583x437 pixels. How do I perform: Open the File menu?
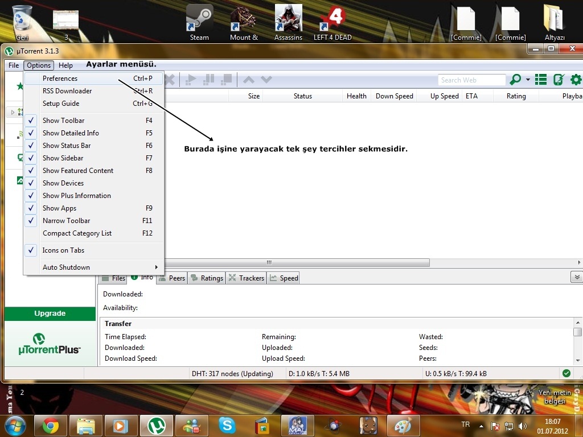tap(14, 65)
